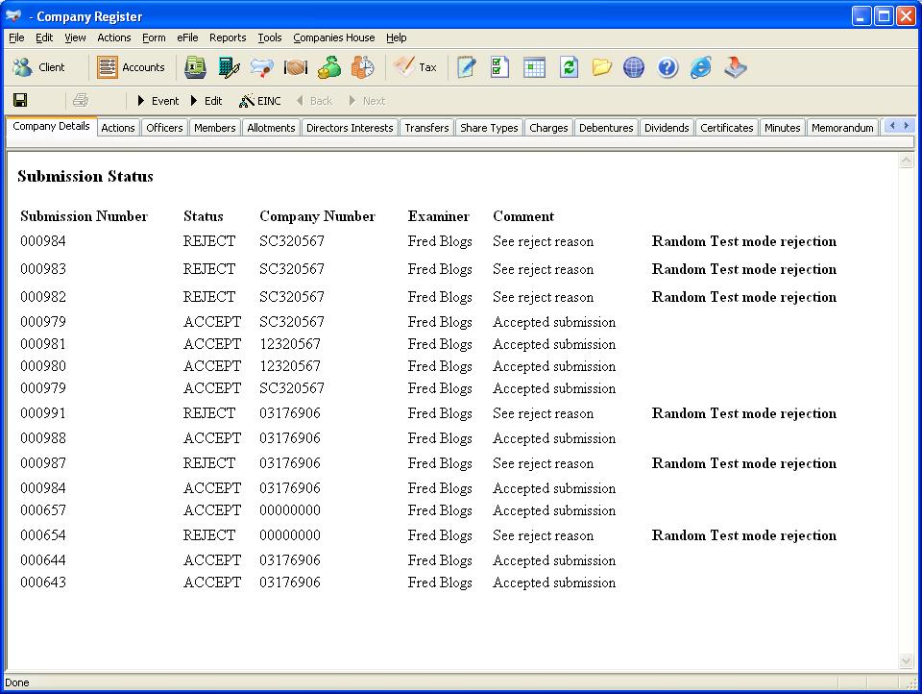
Task: Click the green refresh arrows icon
Action: (569, 67)
